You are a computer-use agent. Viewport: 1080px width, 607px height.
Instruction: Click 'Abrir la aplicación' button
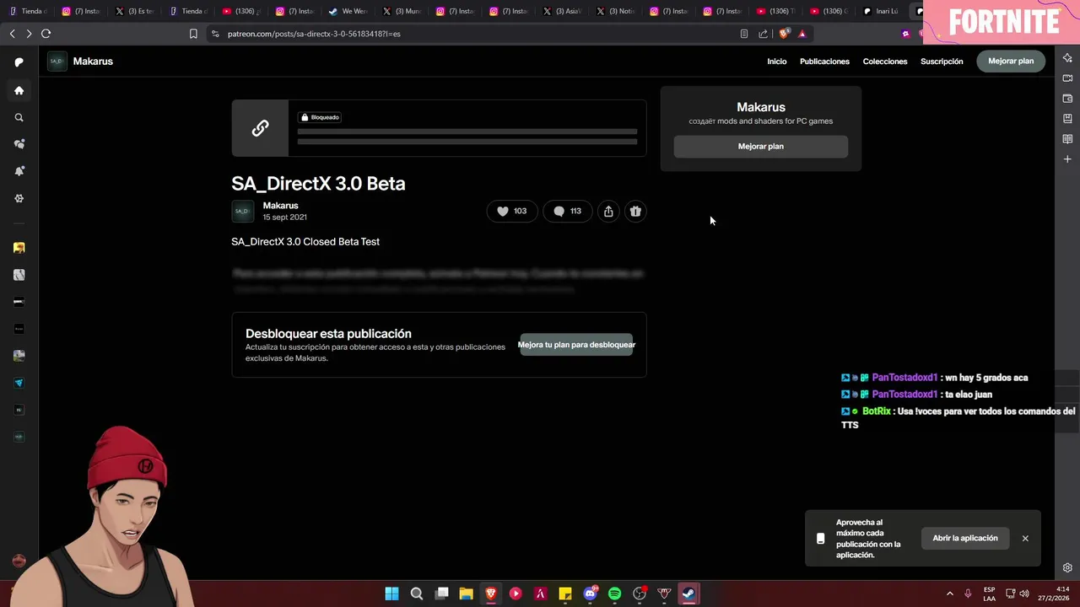(x=965, y=538)
